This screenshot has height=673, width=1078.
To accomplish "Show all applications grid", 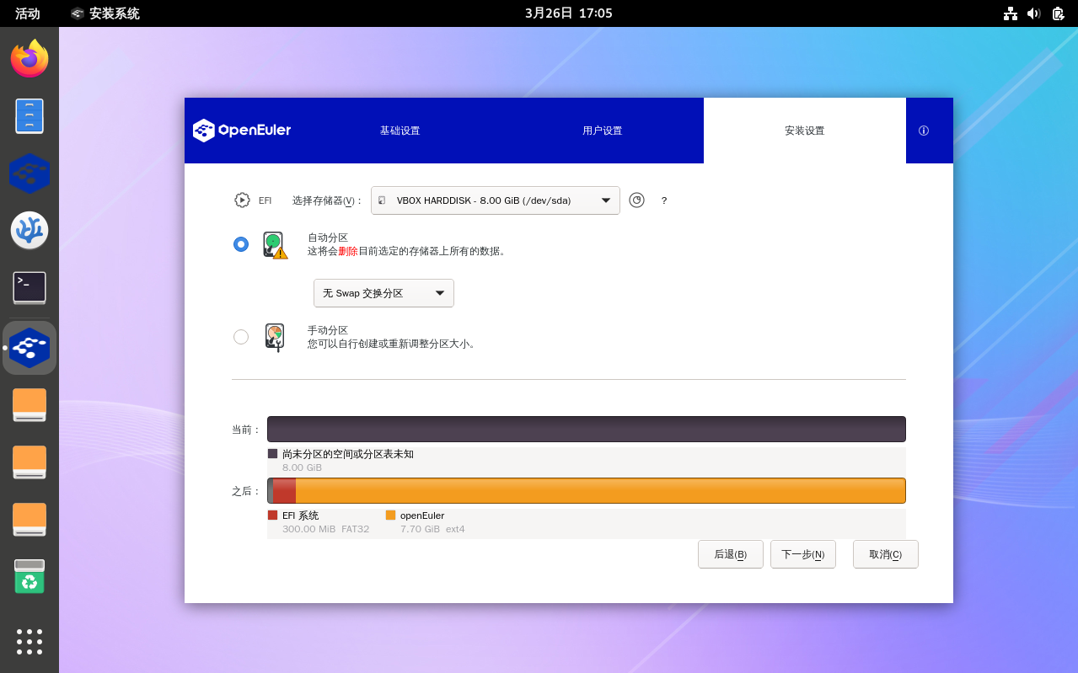I will click(29, 641).
